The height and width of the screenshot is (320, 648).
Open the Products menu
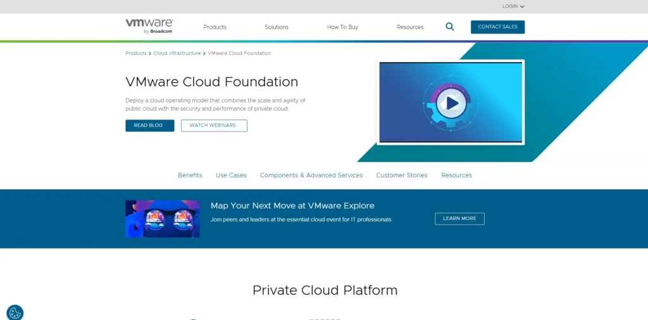coord(215,27)
